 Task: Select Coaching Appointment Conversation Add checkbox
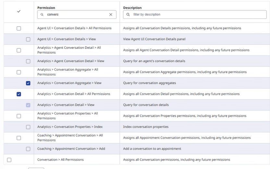(x=28, y=149)
